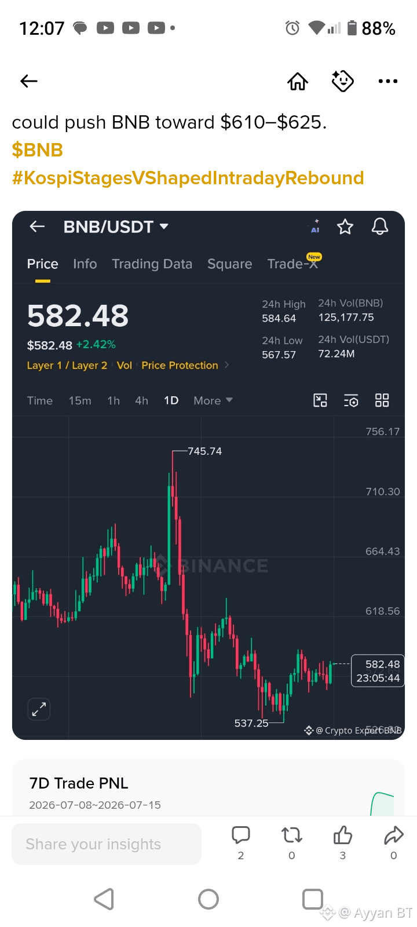This screenshot has width=417, height=927.
Task: Tap the +2.42% change value
Action: (96, 345)
